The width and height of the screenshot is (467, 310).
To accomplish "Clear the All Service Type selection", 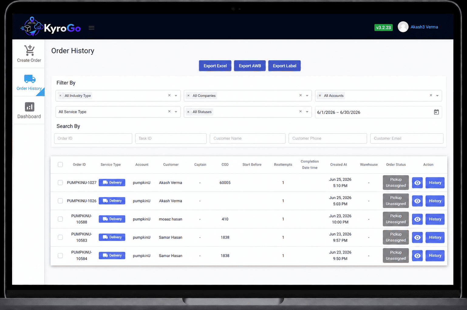I will 169,111.
